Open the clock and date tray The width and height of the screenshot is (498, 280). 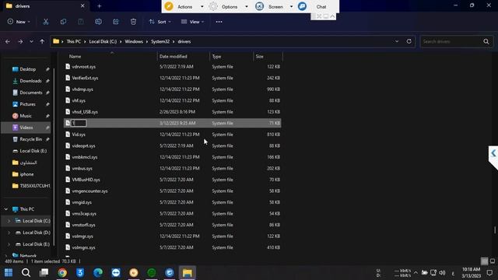[x=471, y=273]
